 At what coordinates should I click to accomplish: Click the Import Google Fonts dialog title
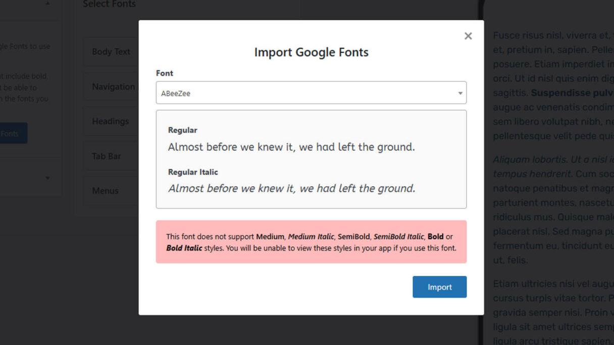311,52
